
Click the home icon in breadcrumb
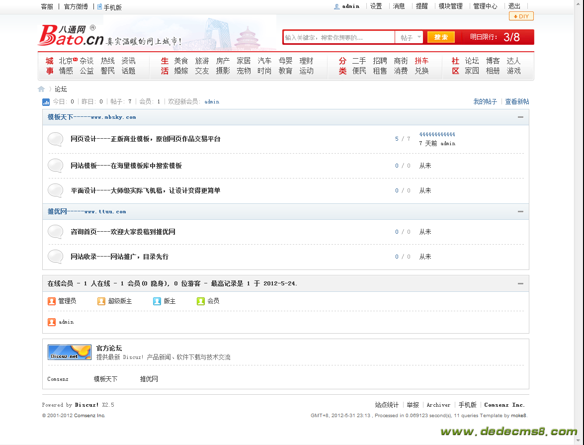(x=41, y=89)
